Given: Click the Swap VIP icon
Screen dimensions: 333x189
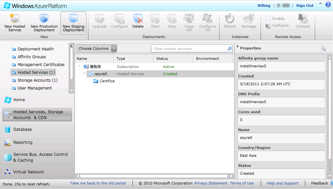Looking at the screenshot, I should click(x=189, y=23).
